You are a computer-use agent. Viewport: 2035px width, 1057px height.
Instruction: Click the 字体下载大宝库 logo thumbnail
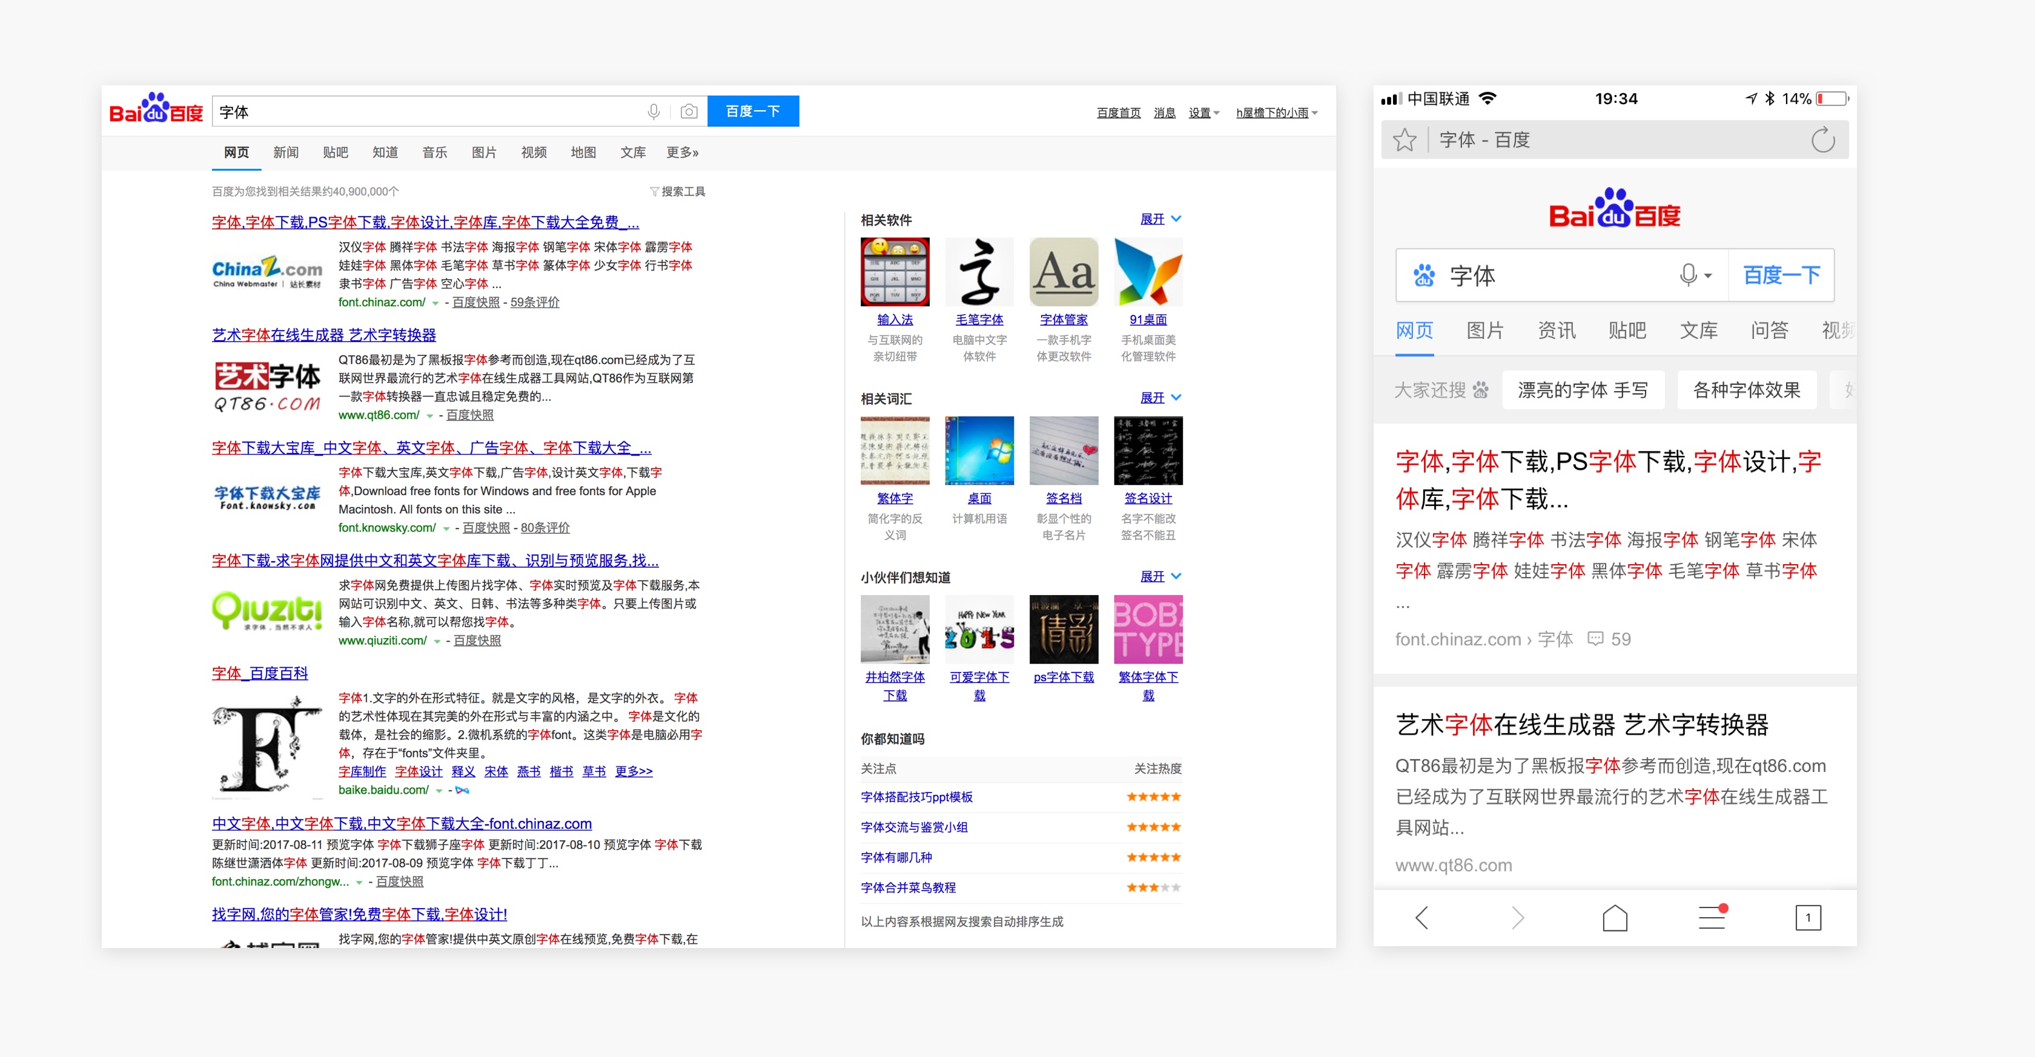point(267,497)
